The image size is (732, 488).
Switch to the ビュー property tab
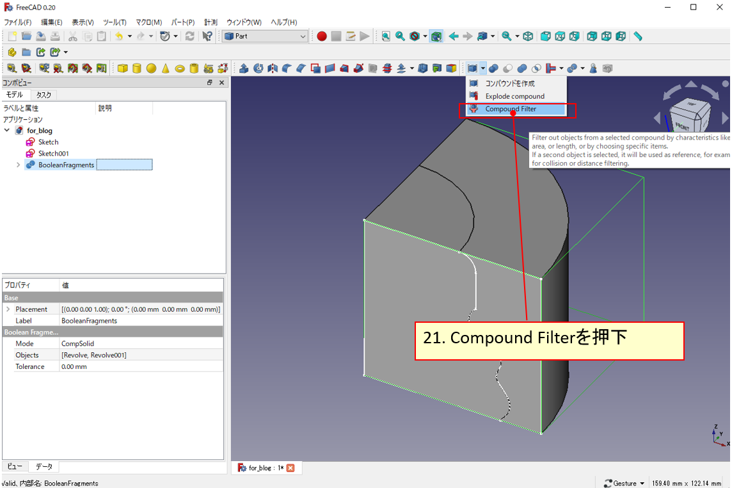(15, 466)
